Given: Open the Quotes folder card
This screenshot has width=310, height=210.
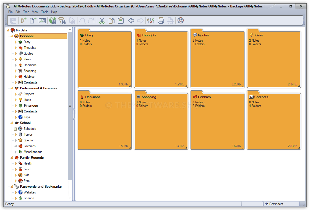Looking at the screenshot, I should pos(217,58).
